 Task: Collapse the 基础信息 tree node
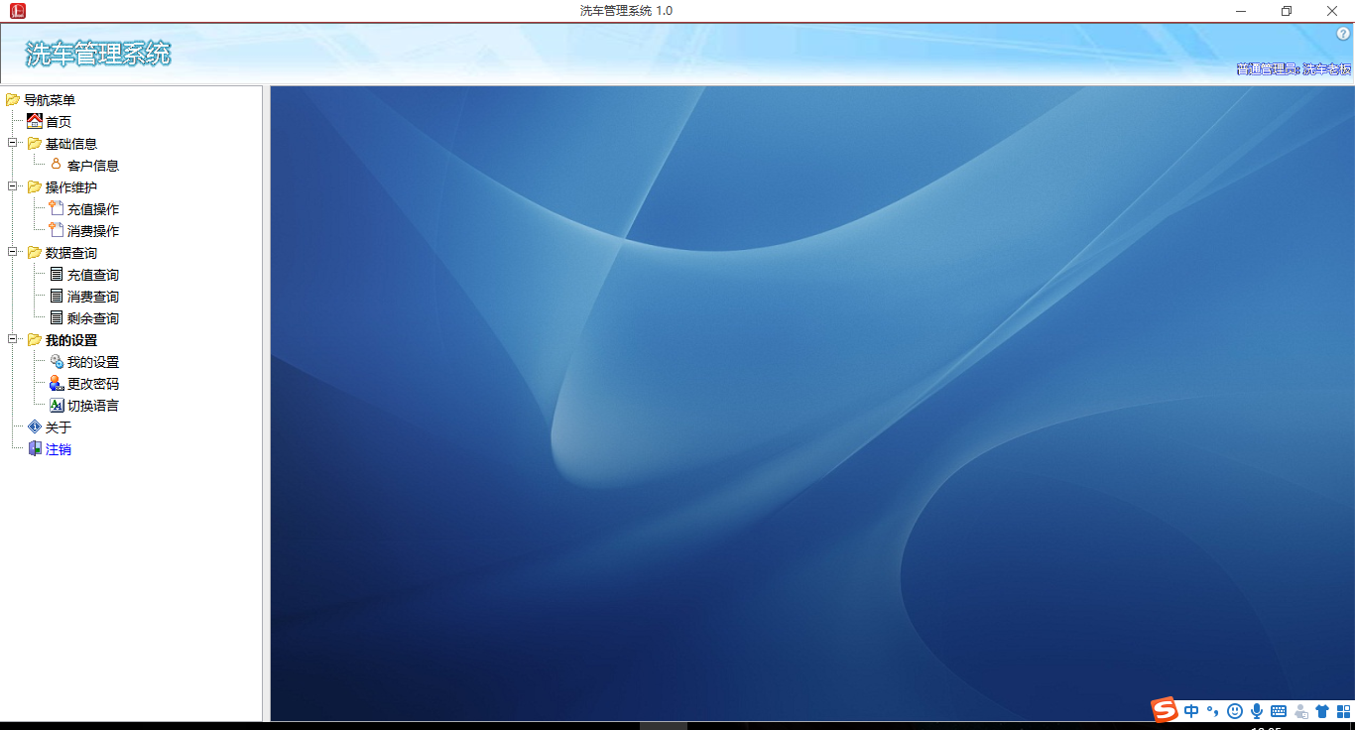13,144
